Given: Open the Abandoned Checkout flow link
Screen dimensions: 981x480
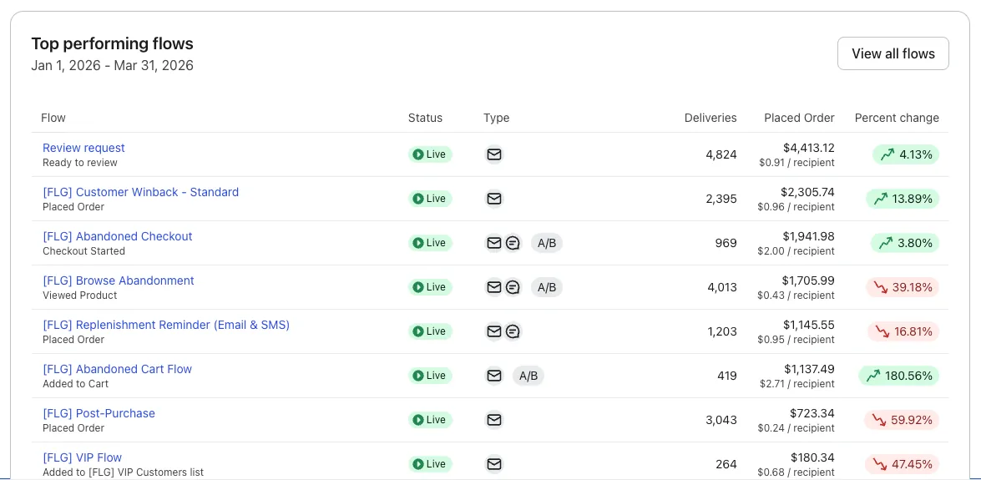Looking at the screenshot, I should [118, 236].
